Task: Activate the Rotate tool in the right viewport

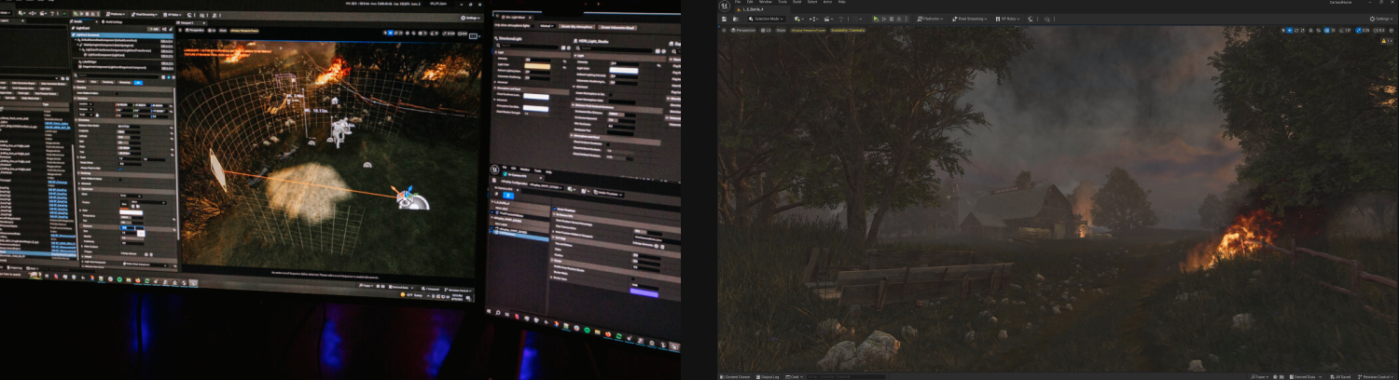Action: pos(1296,30)
